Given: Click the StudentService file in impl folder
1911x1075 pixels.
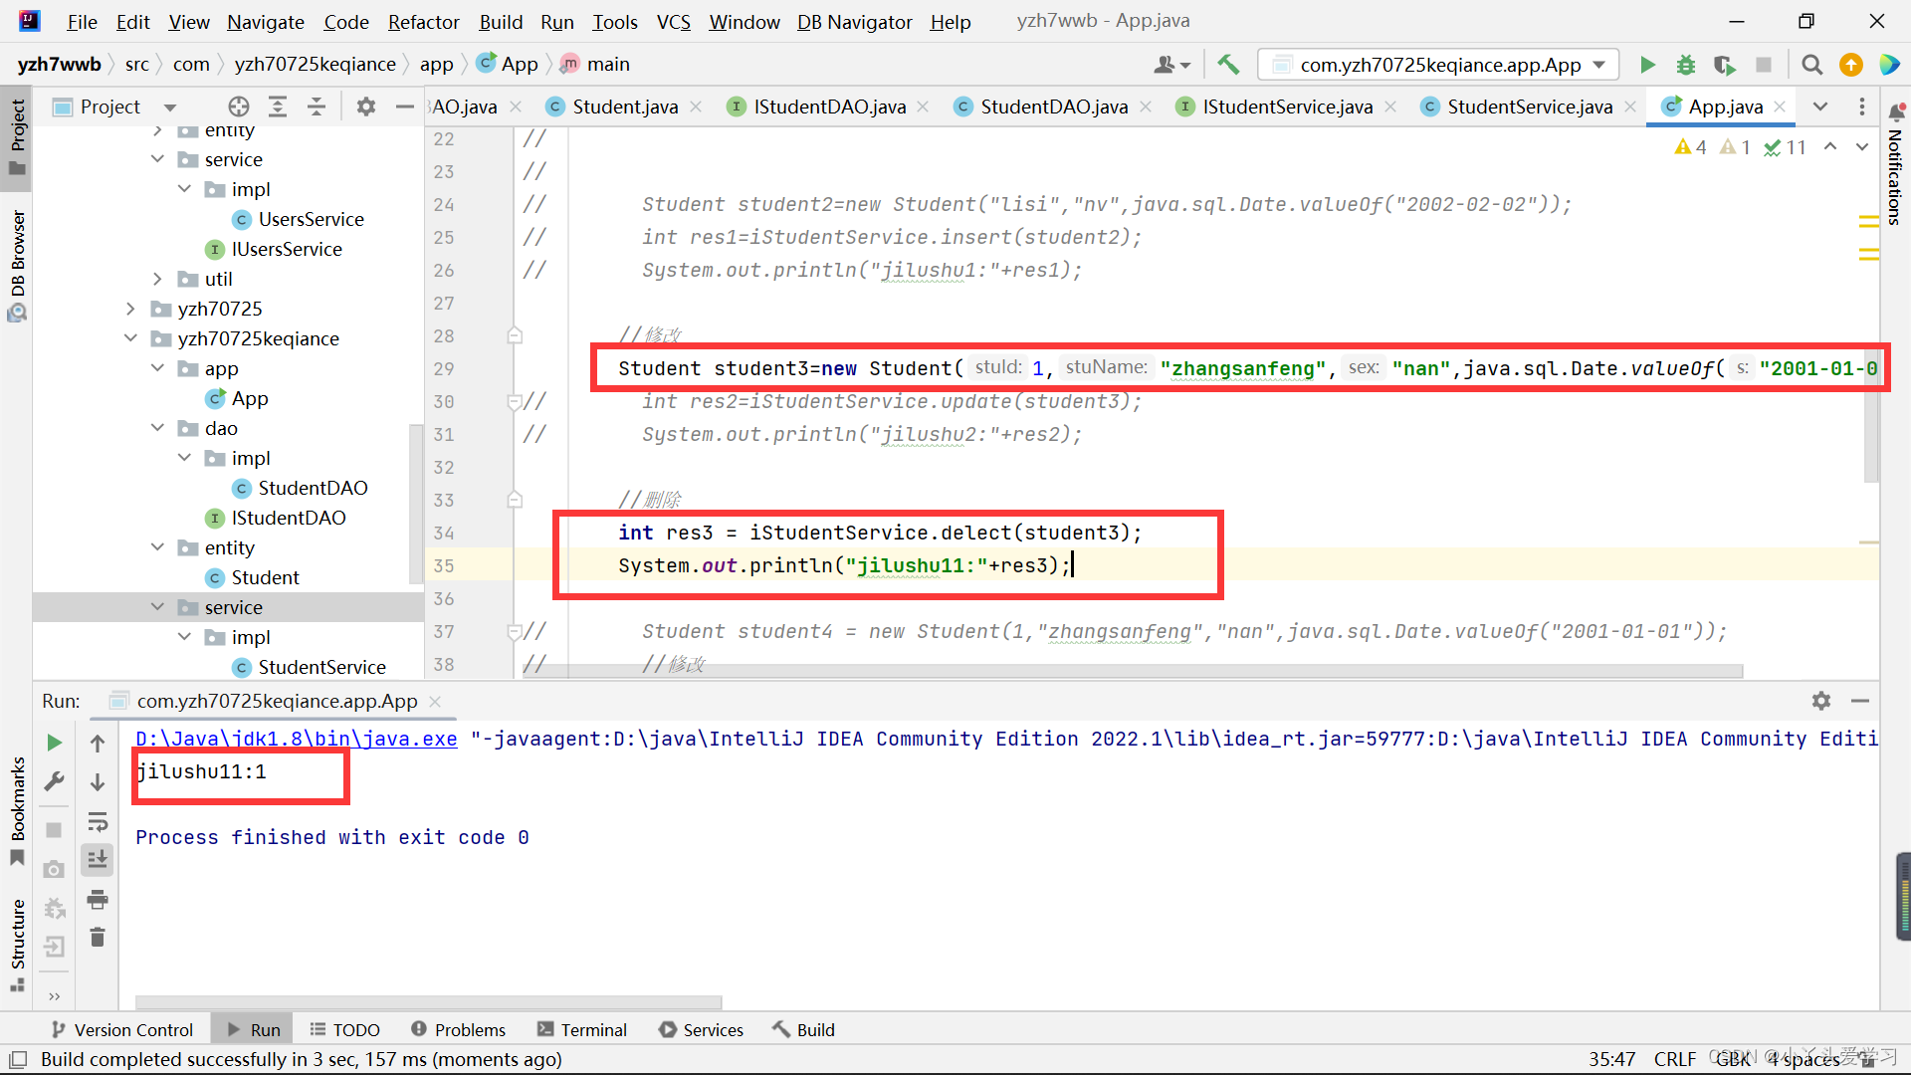Looking at the screenshot, I should pyautogui.click(x=321, y=667).
